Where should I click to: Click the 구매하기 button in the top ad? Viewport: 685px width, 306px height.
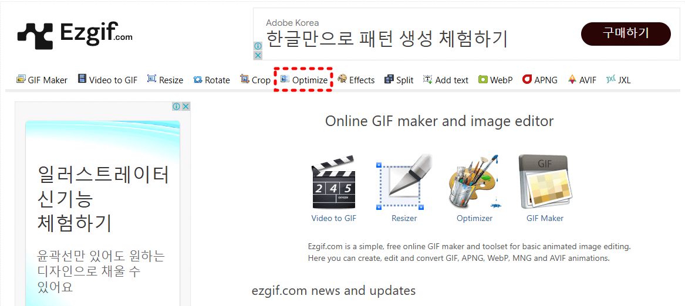click(626, 33)
